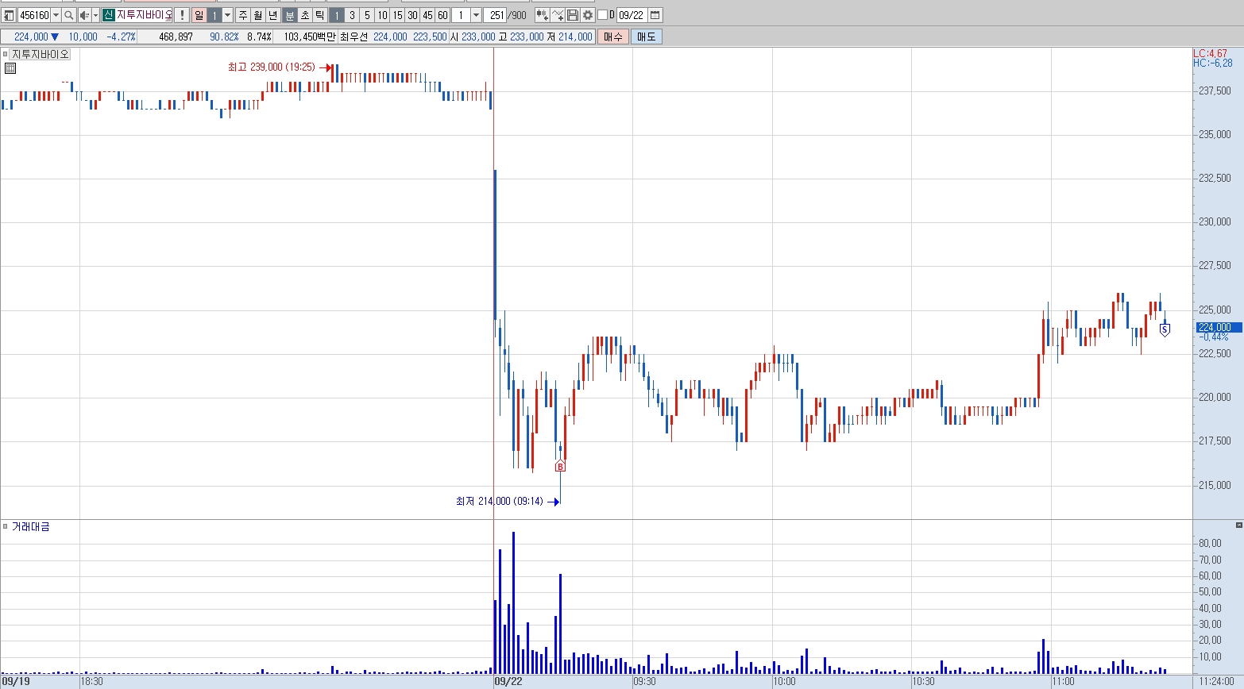Select the 틱 tick period
1244x689 pixels.
click(x=320, y=15)
